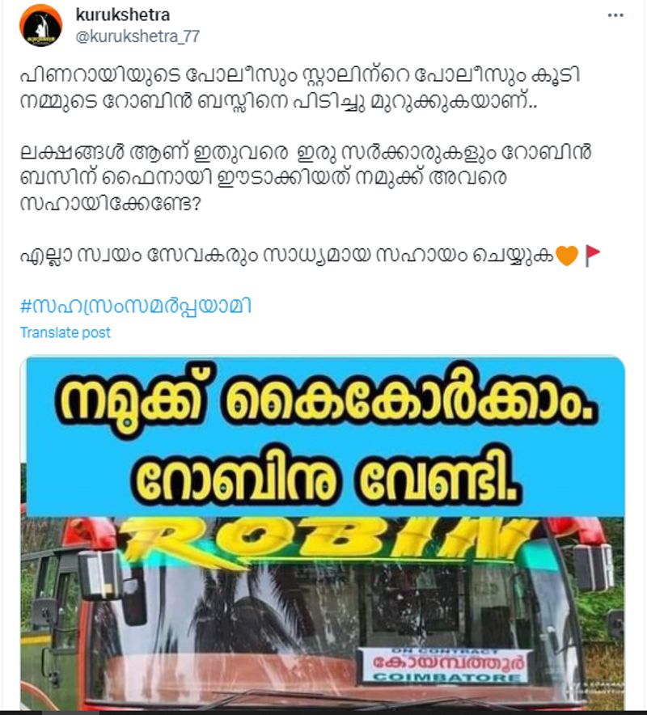Open the attached Robin bus image
The height and width of the screenshot is (715, 647).
323,532
